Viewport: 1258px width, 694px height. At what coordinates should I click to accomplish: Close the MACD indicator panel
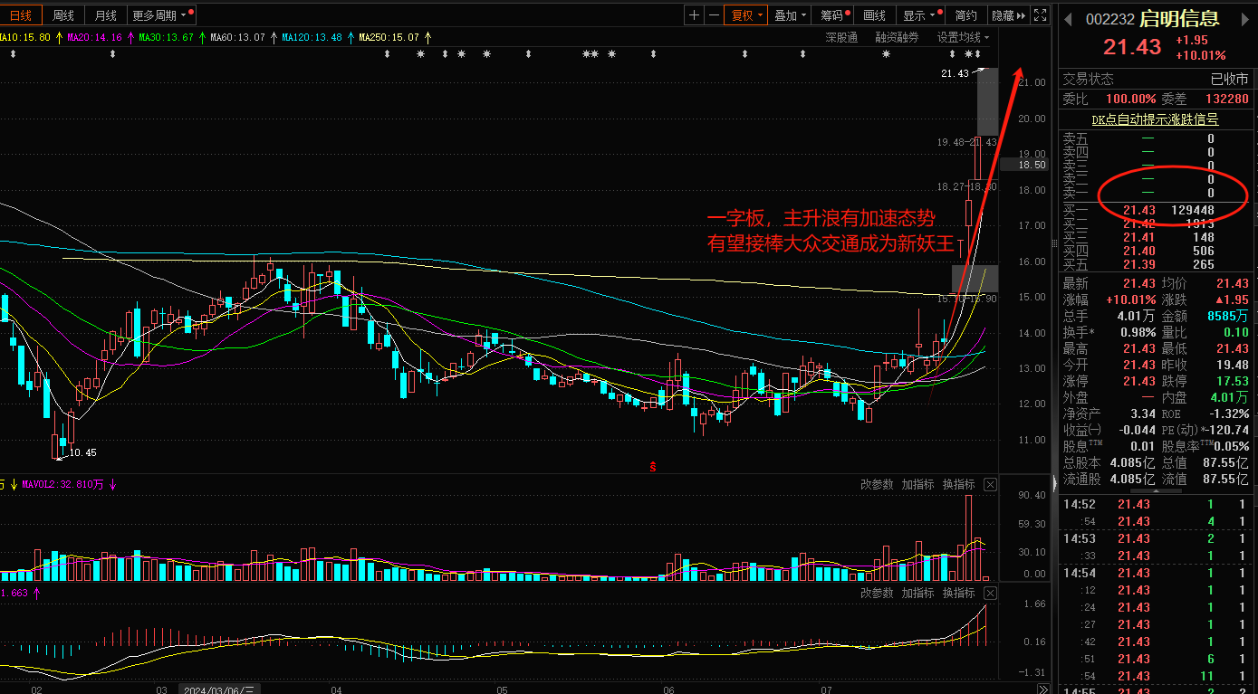click(991, 593)
